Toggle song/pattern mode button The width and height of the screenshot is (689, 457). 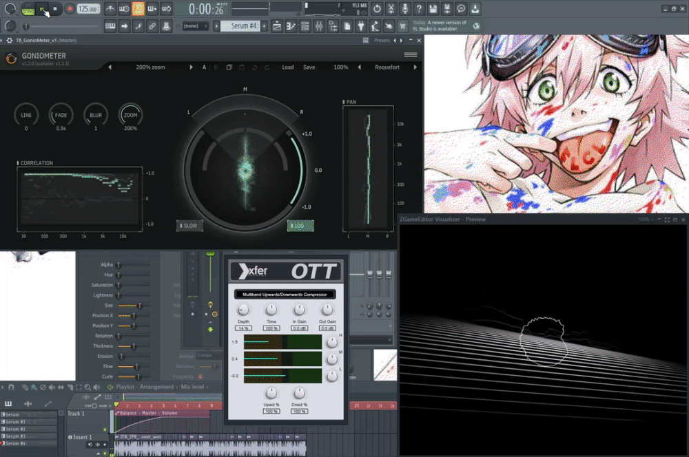pos(28,9)
